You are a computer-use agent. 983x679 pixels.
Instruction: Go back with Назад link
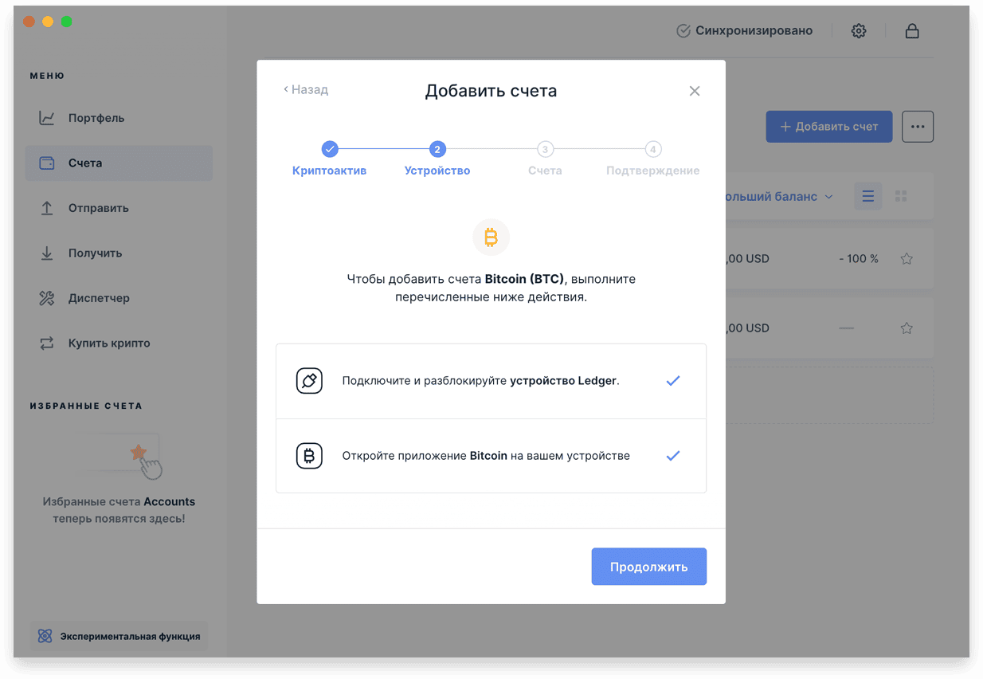(306, 90)
